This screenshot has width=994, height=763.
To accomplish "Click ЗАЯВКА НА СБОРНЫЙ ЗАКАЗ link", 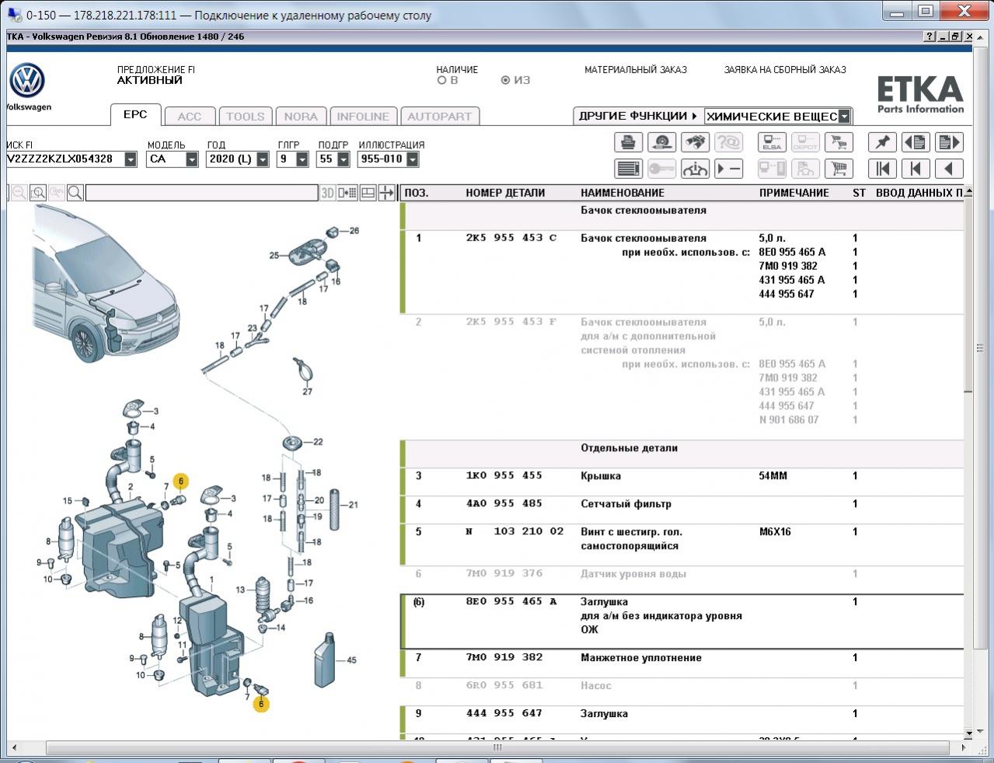I will coord(785,70).
